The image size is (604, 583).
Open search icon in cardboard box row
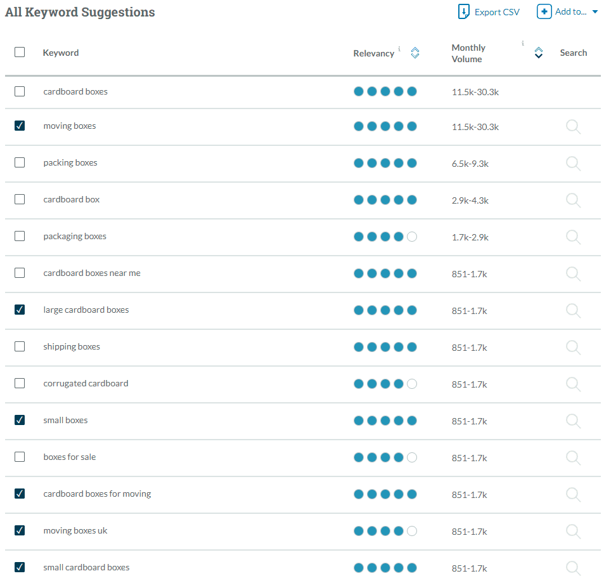573,200
